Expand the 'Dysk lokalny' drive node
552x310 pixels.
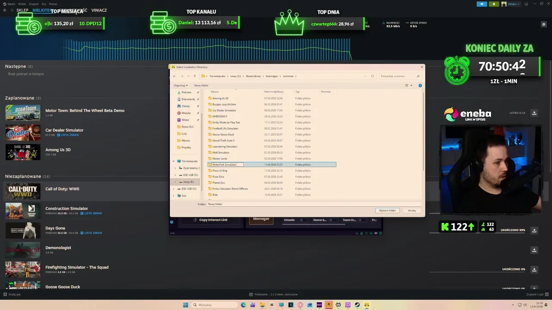tap(176, 168)
